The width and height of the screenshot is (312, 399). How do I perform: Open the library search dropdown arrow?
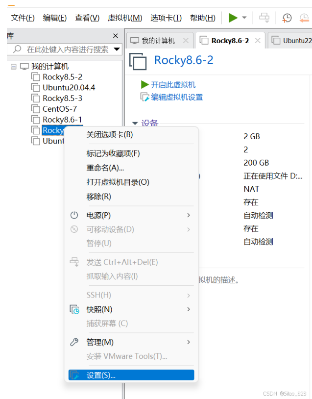click(x=117, y=49)
